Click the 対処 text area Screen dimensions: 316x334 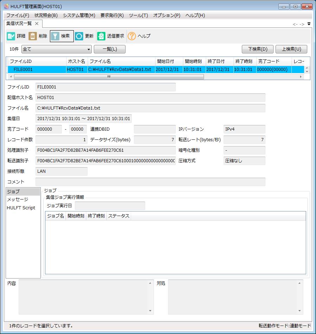coord(236,297)
